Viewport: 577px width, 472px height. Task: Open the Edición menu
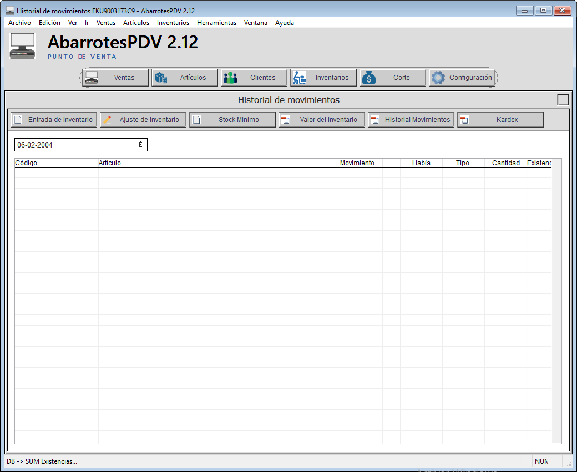click(49, 23)
